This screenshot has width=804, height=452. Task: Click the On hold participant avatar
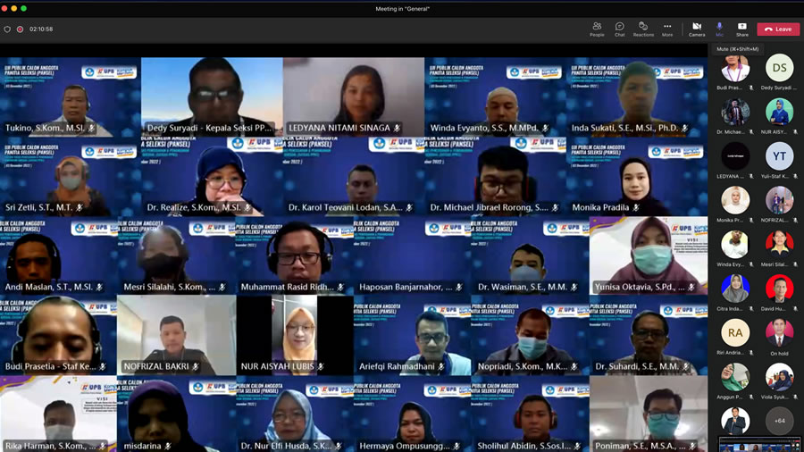(x=779, y=332)
